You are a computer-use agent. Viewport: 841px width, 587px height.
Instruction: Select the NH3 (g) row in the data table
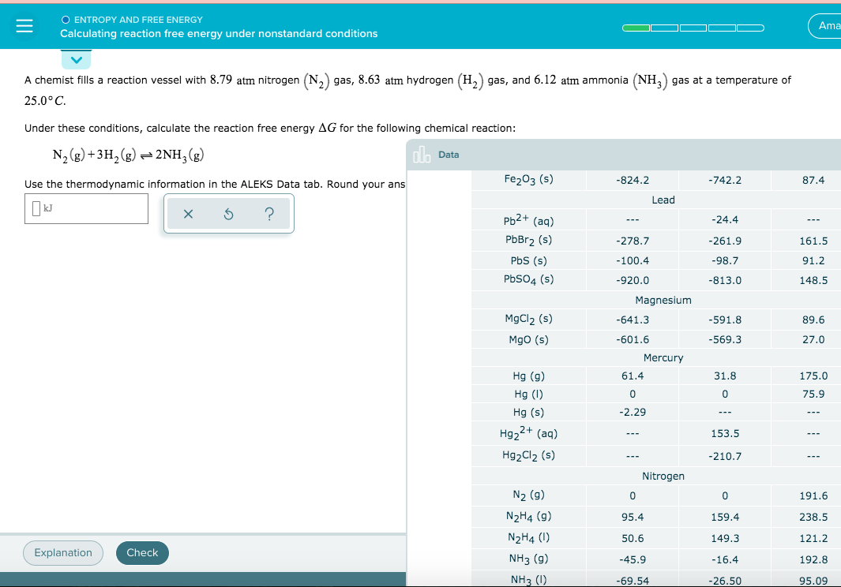(528, 559)
